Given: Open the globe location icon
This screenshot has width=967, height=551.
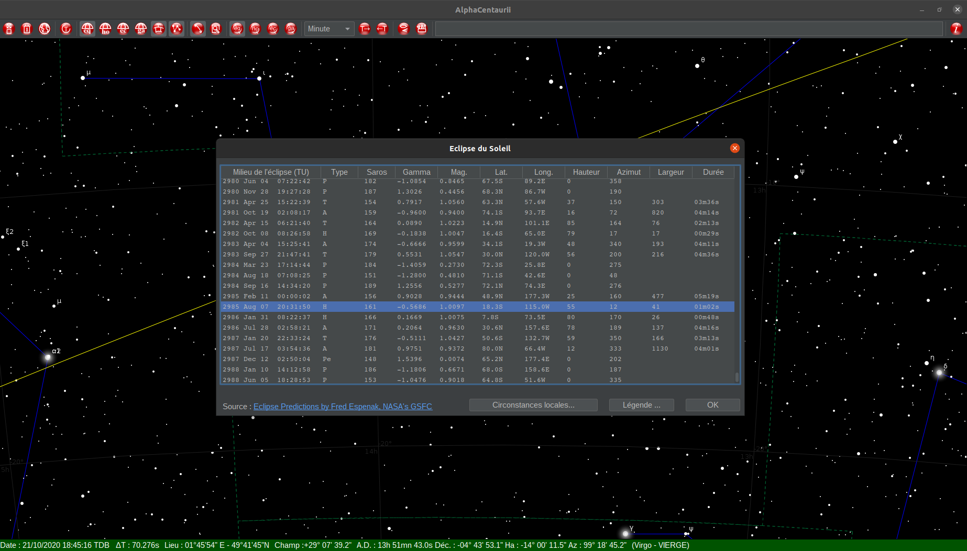Looking at the screenshot, I should pos(45,29).
